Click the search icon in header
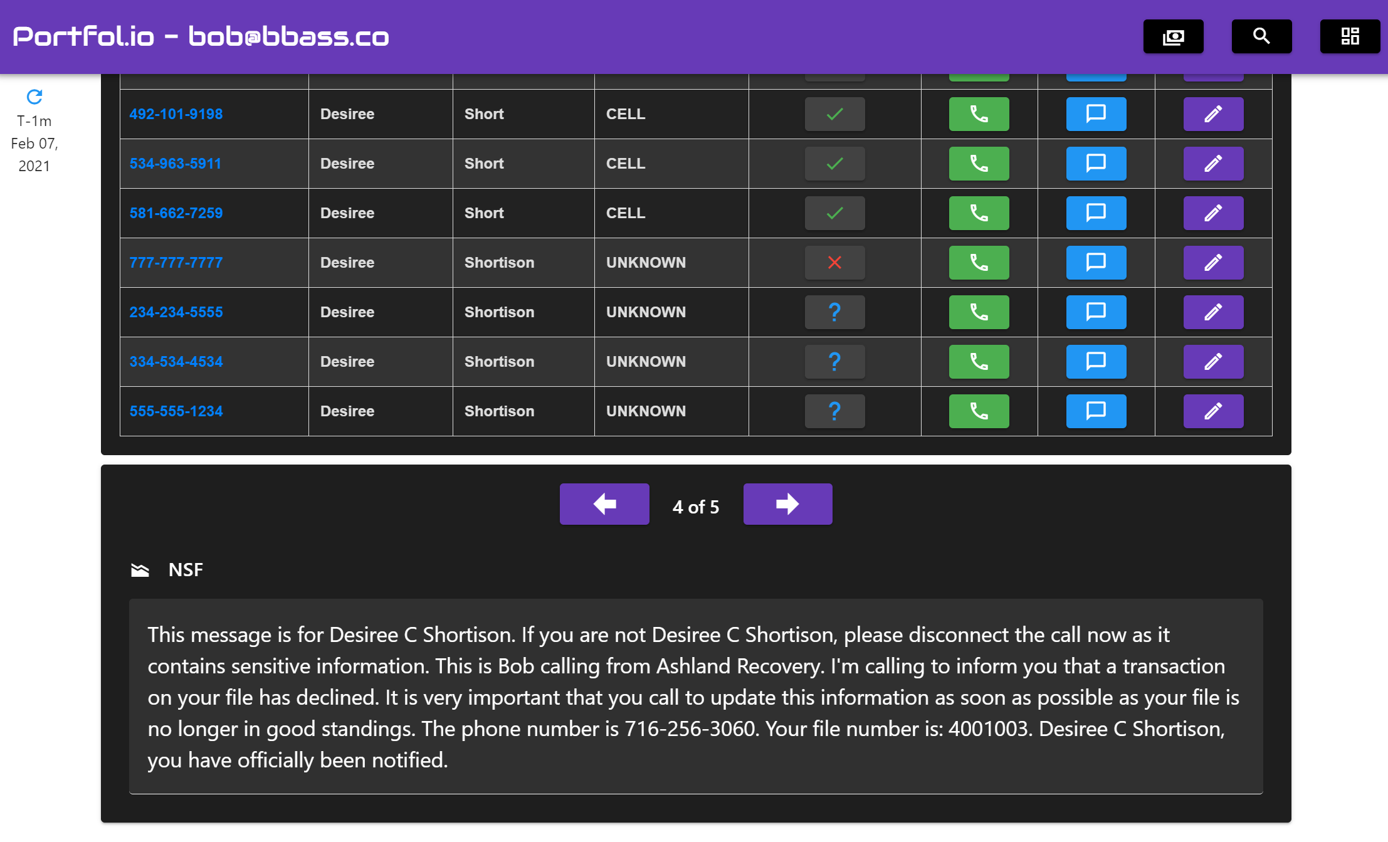 [x=1261, y=36]
